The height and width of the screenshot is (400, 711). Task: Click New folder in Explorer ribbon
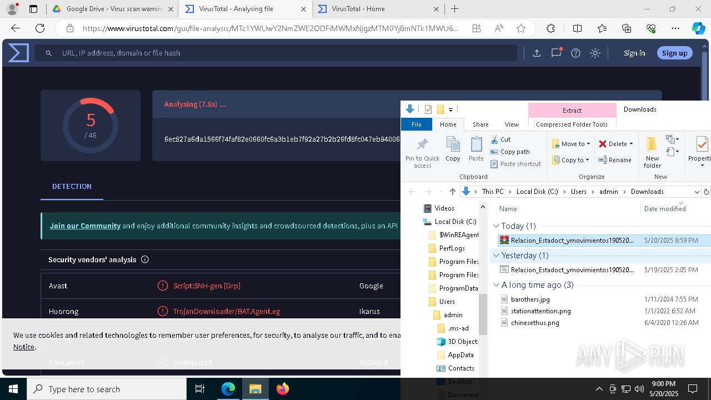click(652, 152)
